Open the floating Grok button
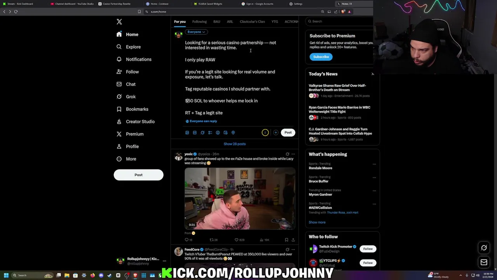This screenshot has width=497, height=280. (484, 248)
